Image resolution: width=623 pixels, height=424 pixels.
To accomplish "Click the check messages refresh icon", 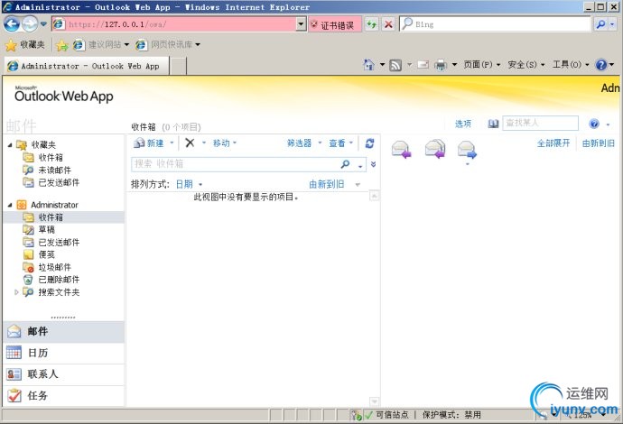I will (369, 143).
